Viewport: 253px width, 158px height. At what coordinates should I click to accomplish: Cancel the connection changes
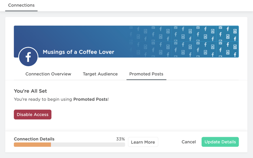[x=189, y=142]
